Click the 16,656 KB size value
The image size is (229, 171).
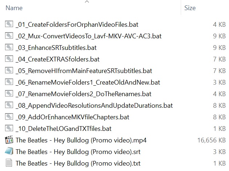click(212, 140)
